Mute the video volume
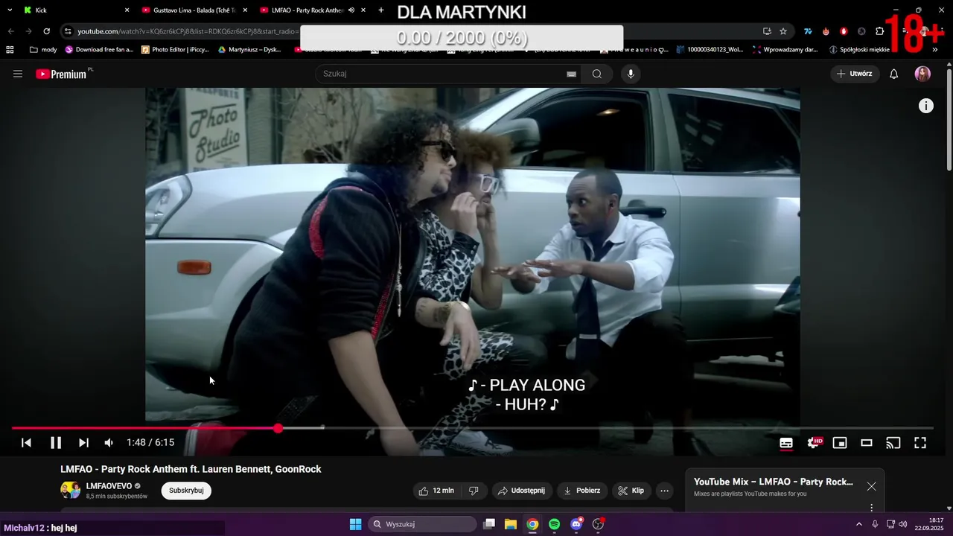 109,442
